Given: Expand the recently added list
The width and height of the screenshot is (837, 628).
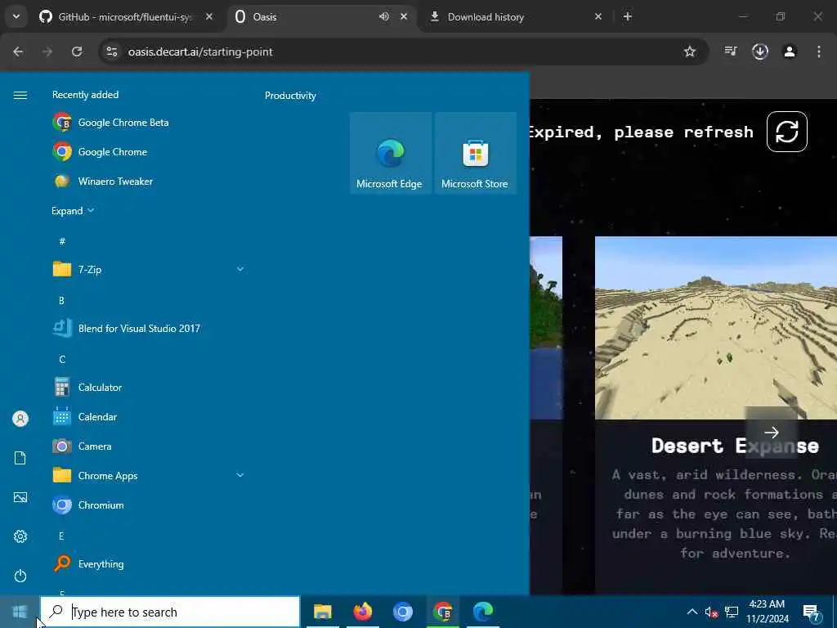Looking at the screenshot, I should (x=73, y=210).
